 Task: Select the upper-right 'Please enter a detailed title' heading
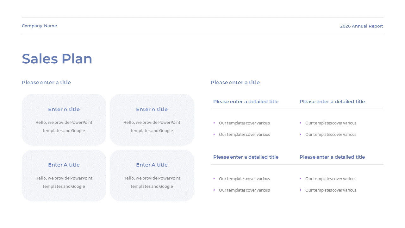332,102
